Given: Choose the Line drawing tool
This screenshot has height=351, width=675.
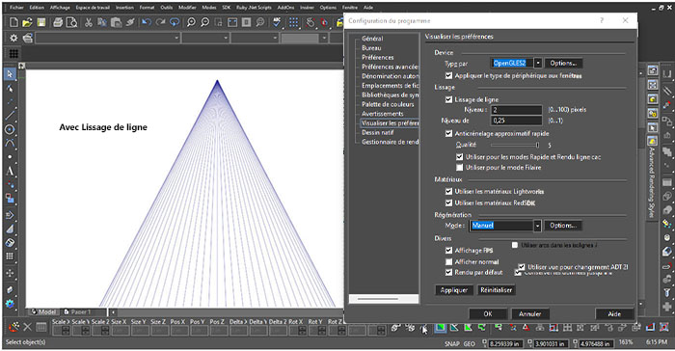Looking at the screenshot, I should coord(10,116).
